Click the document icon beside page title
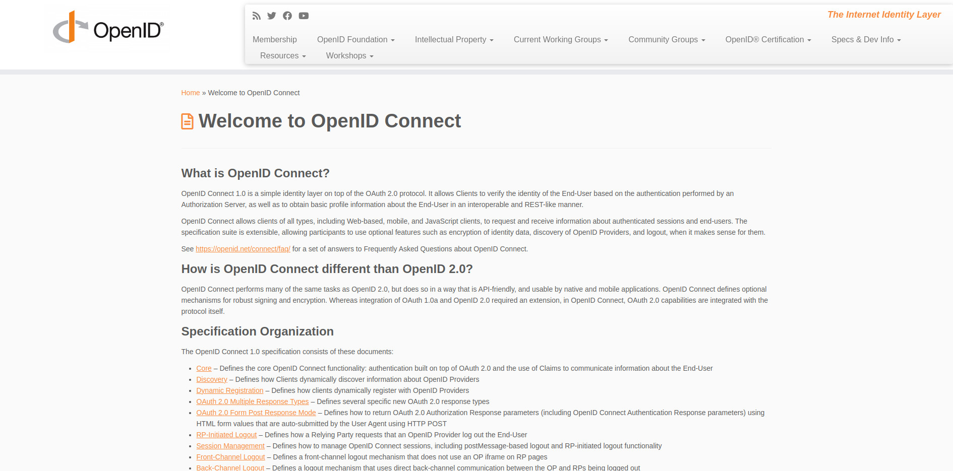This screenshot has height=471, width=953. tap(187, 121)
